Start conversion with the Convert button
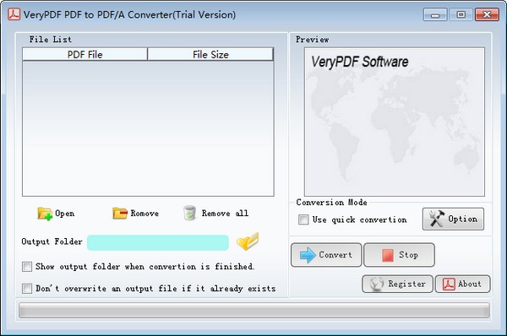The width and height of the screenshot is (507, 336). (326, 255)
